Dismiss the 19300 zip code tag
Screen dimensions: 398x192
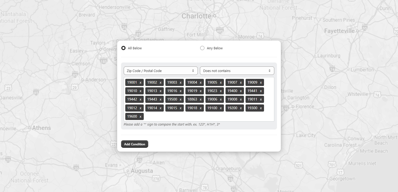(x=261, y=108)
